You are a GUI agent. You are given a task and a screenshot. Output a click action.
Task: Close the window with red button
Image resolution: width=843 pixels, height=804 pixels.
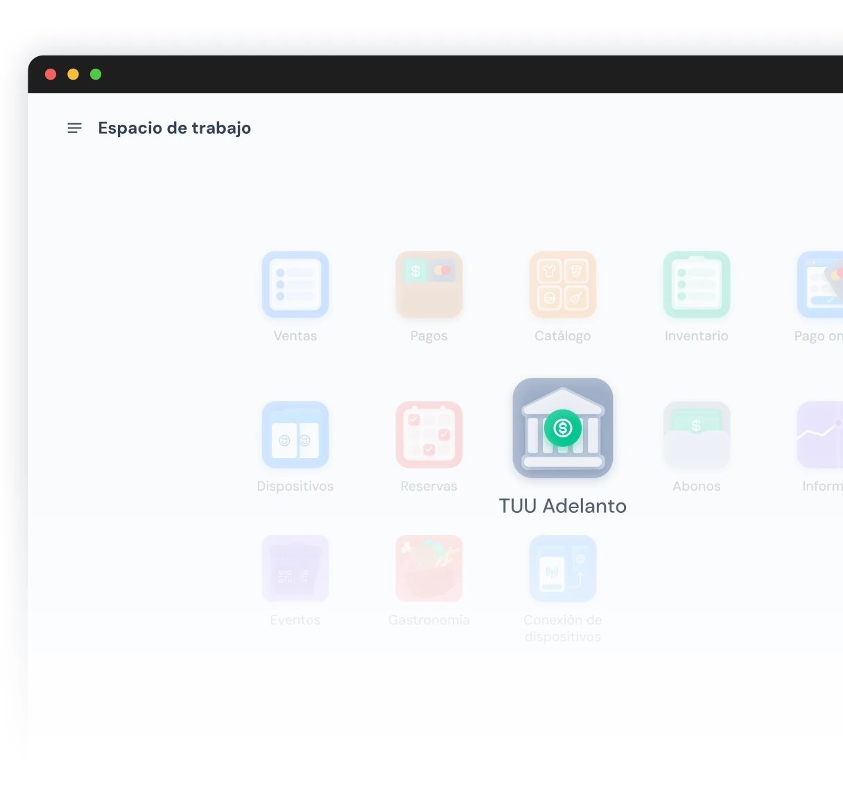[51, 74]
